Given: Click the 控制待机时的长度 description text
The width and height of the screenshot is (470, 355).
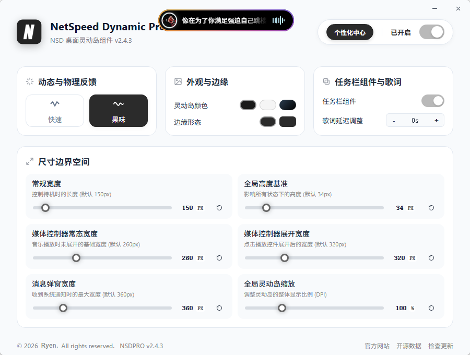Looking at the screenshot, I should (72, 194).
